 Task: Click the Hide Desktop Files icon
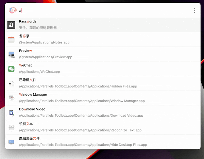tap(12, 142)
